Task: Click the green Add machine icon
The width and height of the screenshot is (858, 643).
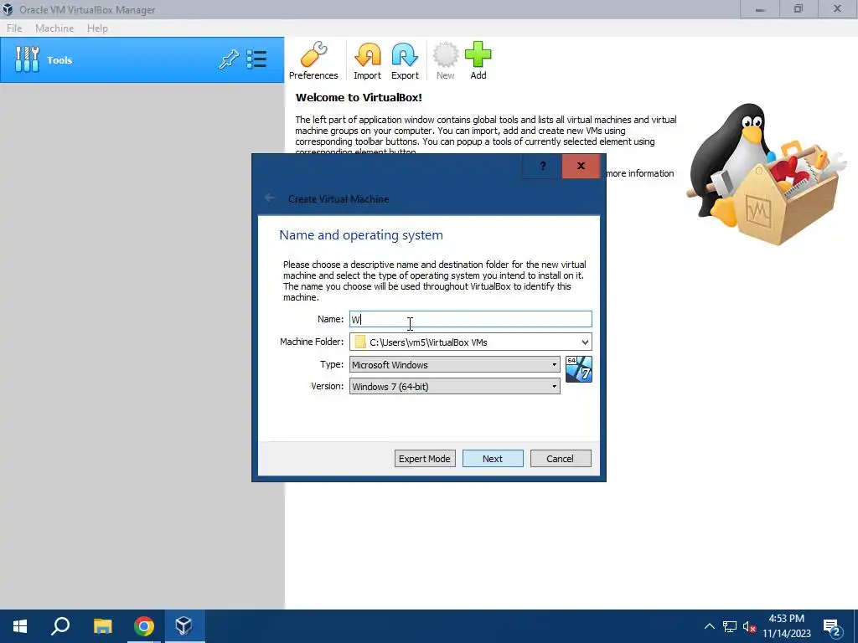Action: (478, 60)
